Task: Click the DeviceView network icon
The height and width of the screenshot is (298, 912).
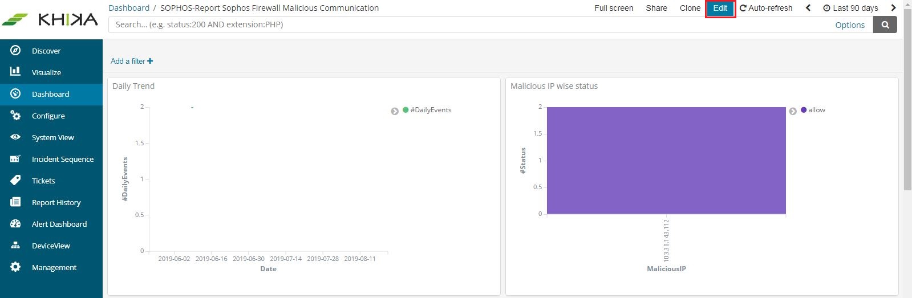Action: pyautogui.click(x=15, y=246)
